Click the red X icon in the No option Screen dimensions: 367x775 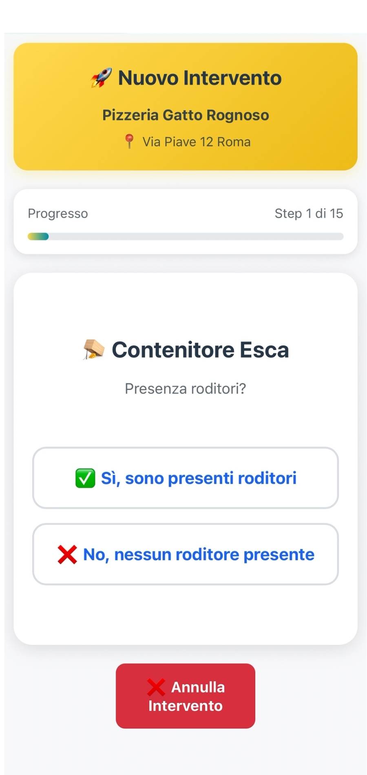(67, 554)
